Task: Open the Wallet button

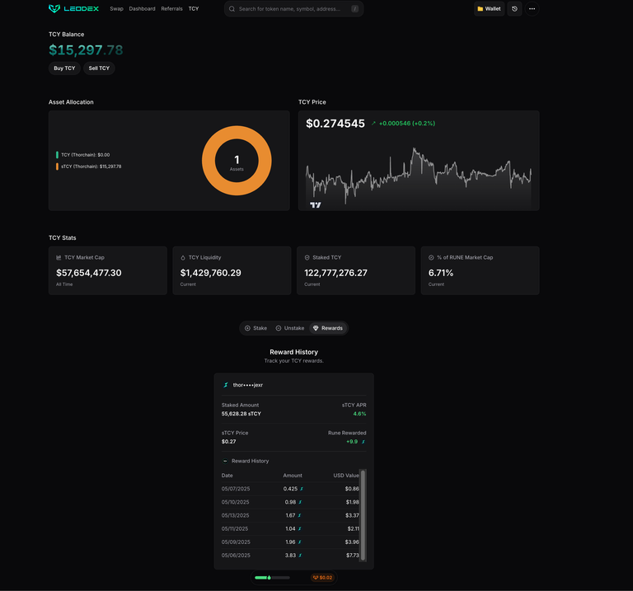Action: click(x=489, y=8)
